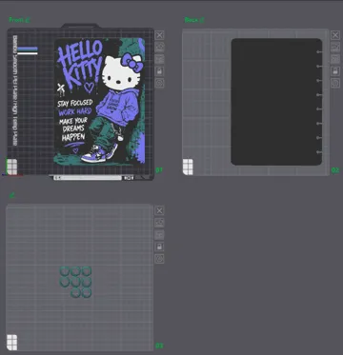
Task: Auto-orient objects on the Back plate
Action: [335, 47]
